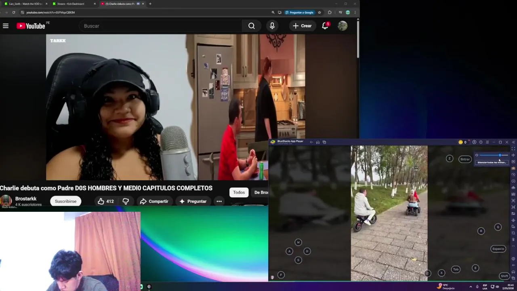
Task: Tap the W key overlay control
Action: (298, 242)
